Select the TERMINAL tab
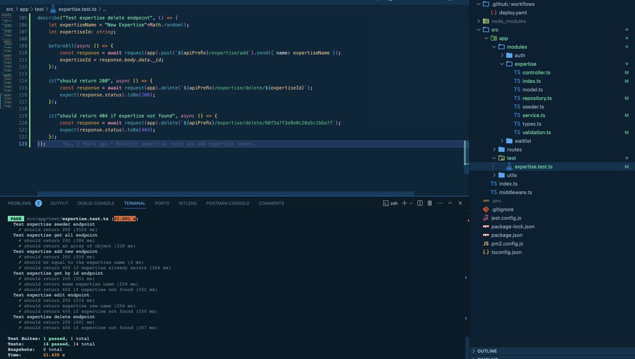635x359 pixels. 134,203
